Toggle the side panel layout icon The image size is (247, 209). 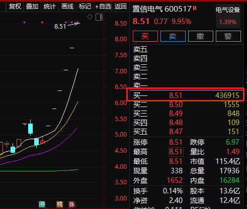coord(99,17)
